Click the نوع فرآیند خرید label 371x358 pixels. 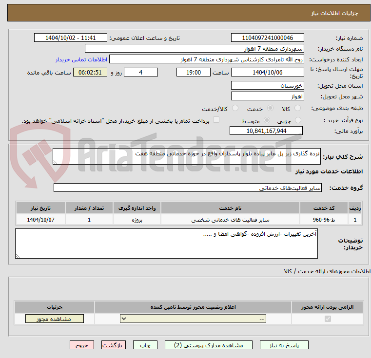(x=343, y=121)
